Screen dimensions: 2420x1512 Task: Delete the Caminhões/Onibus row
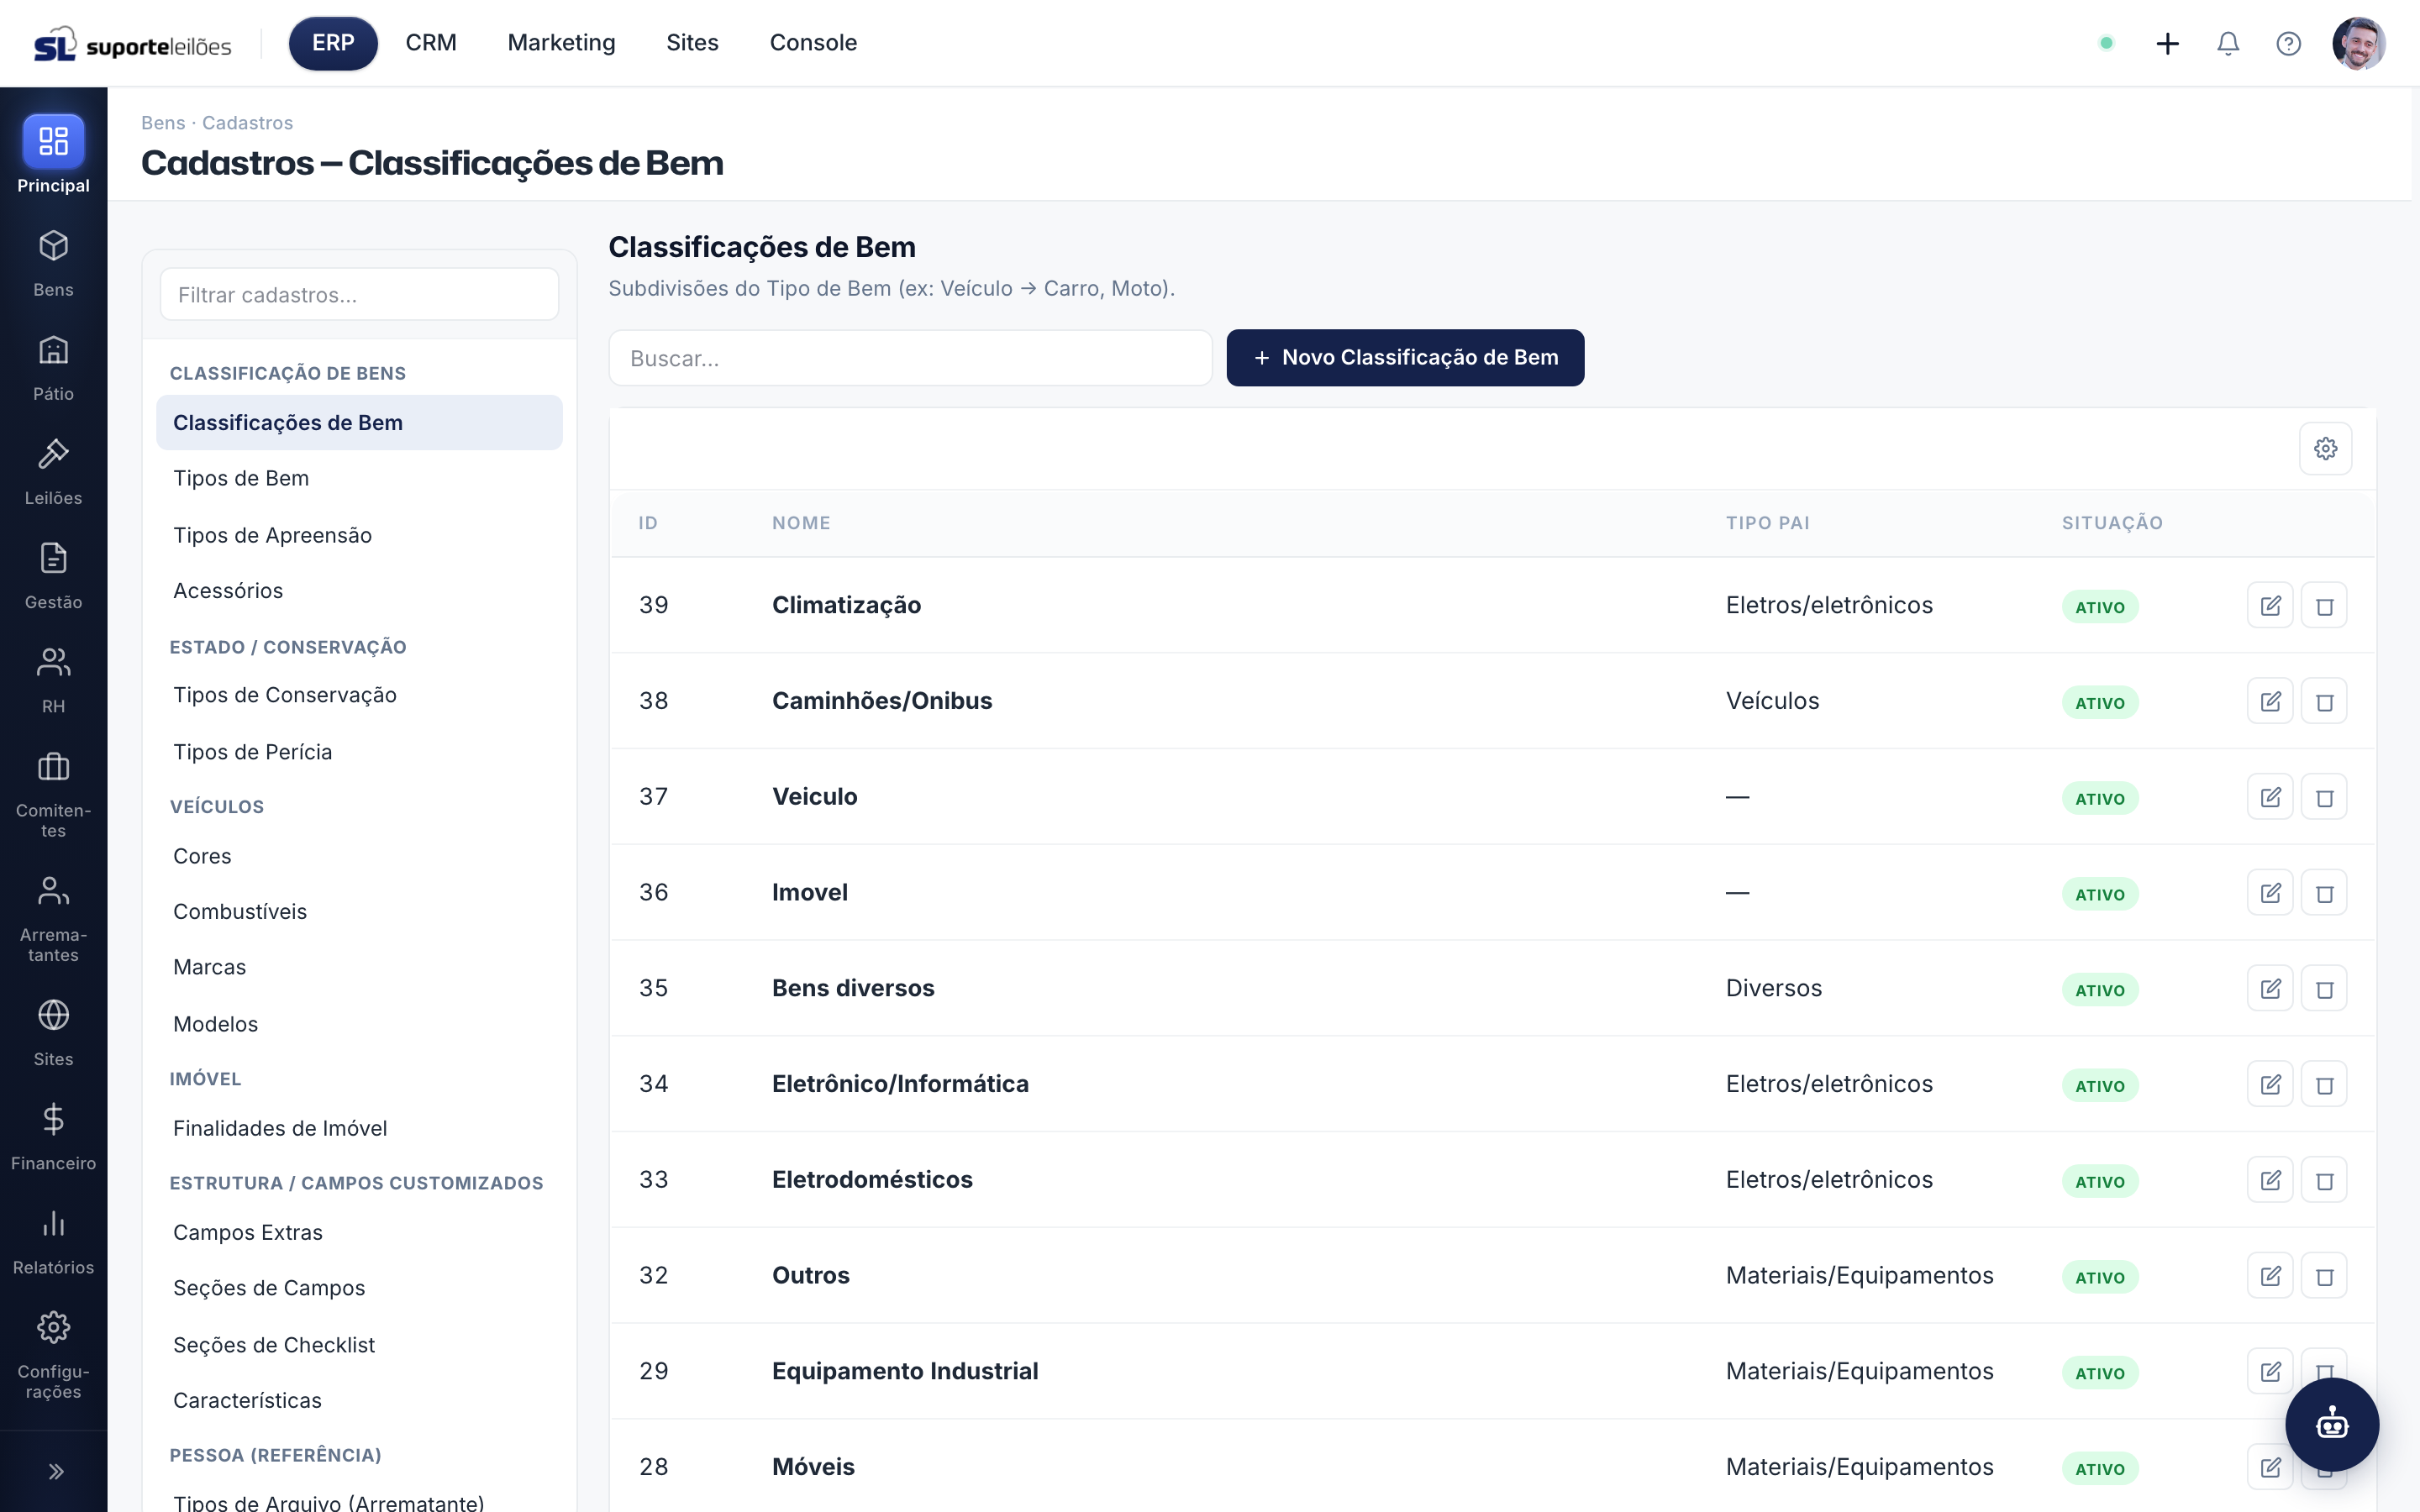(x=2324, y=701)
